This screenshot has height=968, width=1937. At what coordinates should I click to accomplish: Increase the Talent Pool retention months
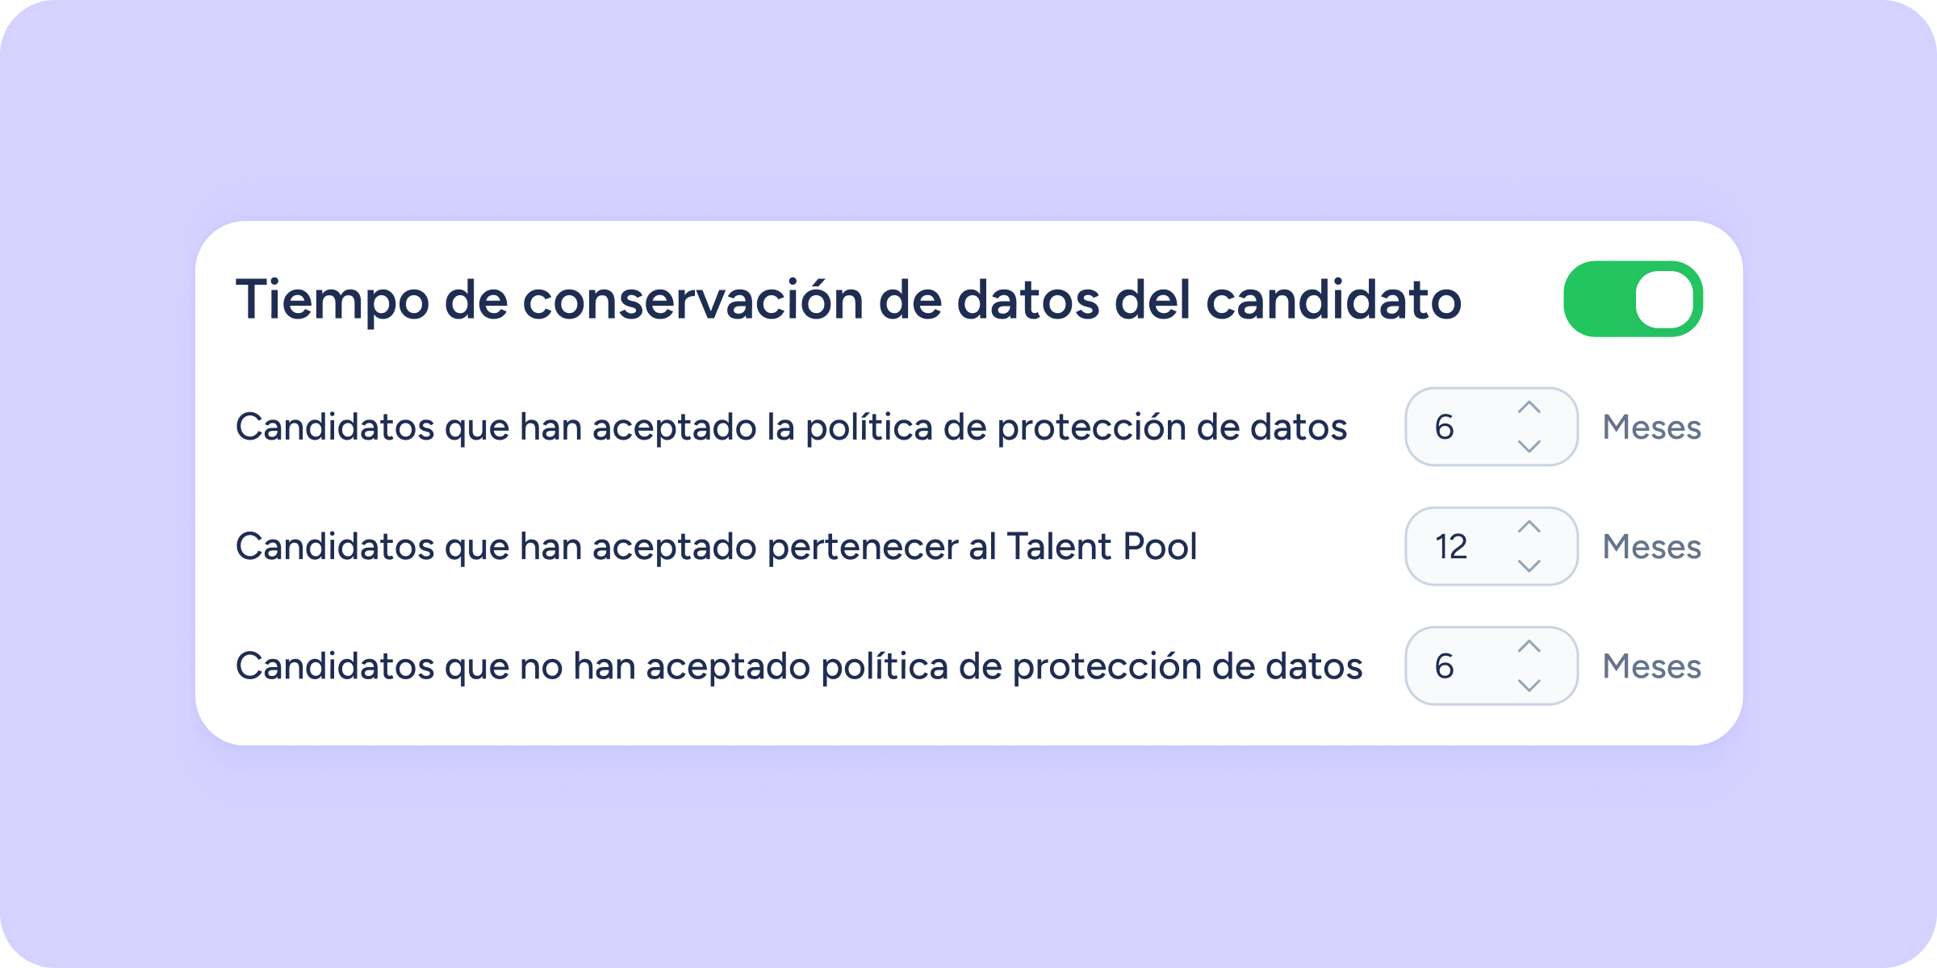tap(1529, 528)
